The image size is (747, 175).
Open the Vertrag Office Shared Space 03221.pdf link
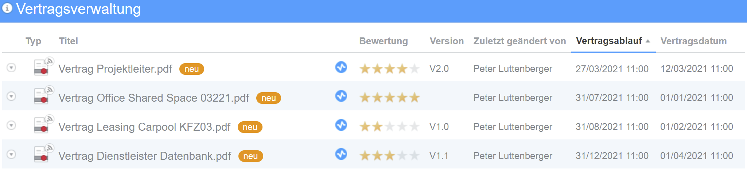pos(154,98)
